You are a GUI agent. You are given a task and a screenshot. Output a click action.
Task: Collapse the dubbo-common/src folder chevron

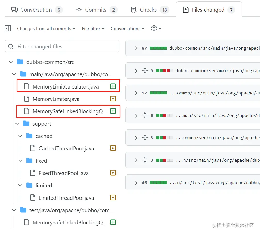(x=11, y=62)
